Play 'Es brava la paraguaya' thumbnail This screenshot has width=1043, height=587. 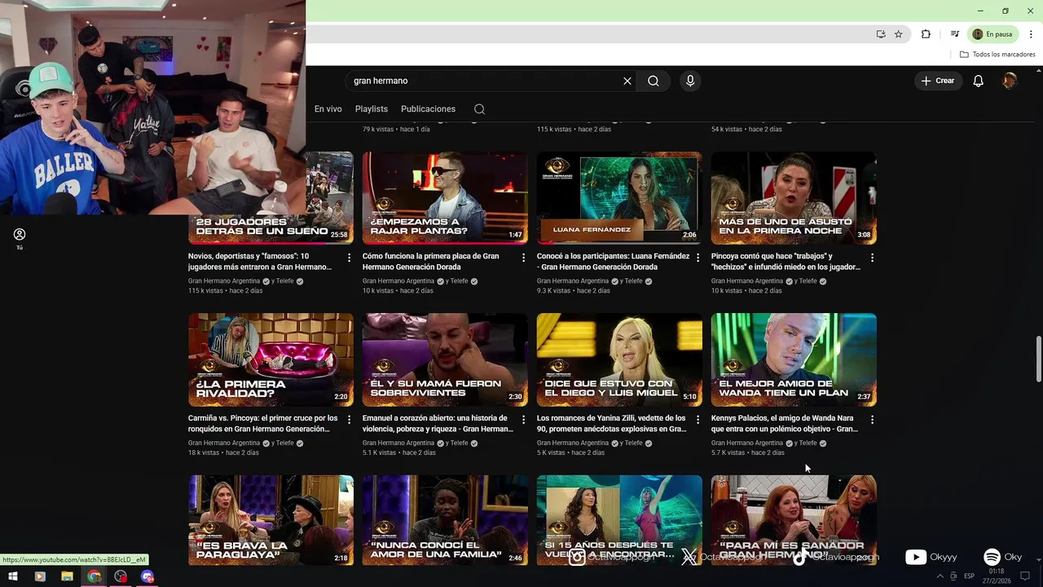coord(271,520)
